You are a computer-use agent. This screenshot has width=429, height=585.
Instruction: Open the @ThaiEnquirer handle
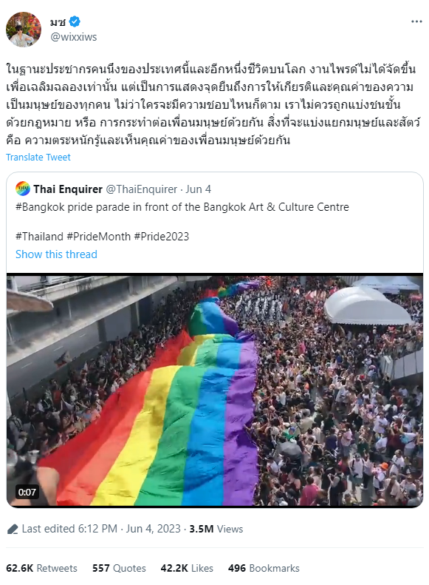tap(142, 189)
